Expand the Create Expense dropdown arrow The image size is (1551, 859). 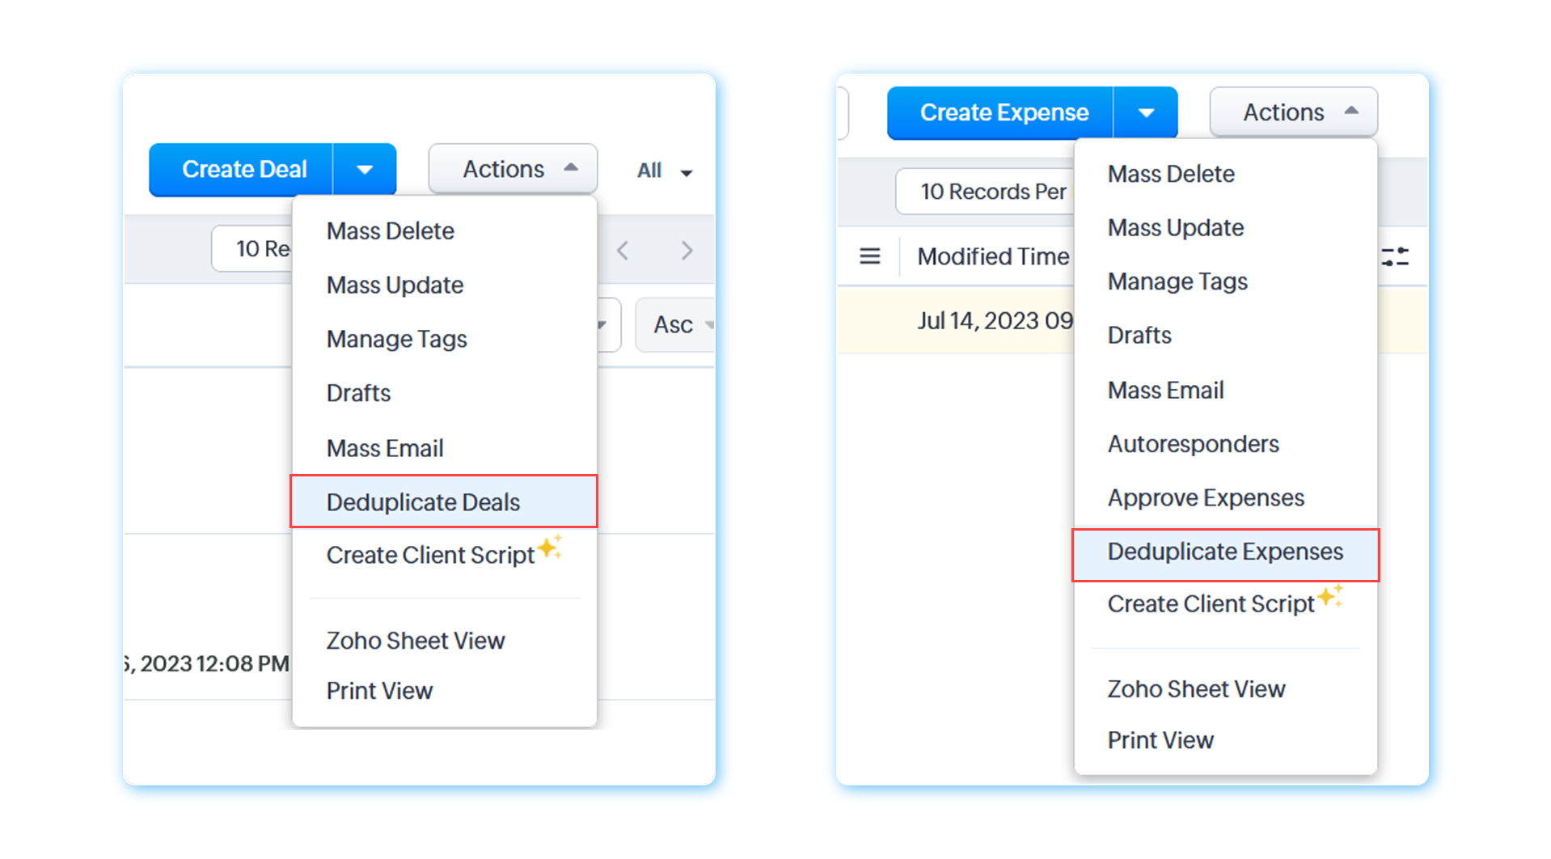click(1146, 112)
